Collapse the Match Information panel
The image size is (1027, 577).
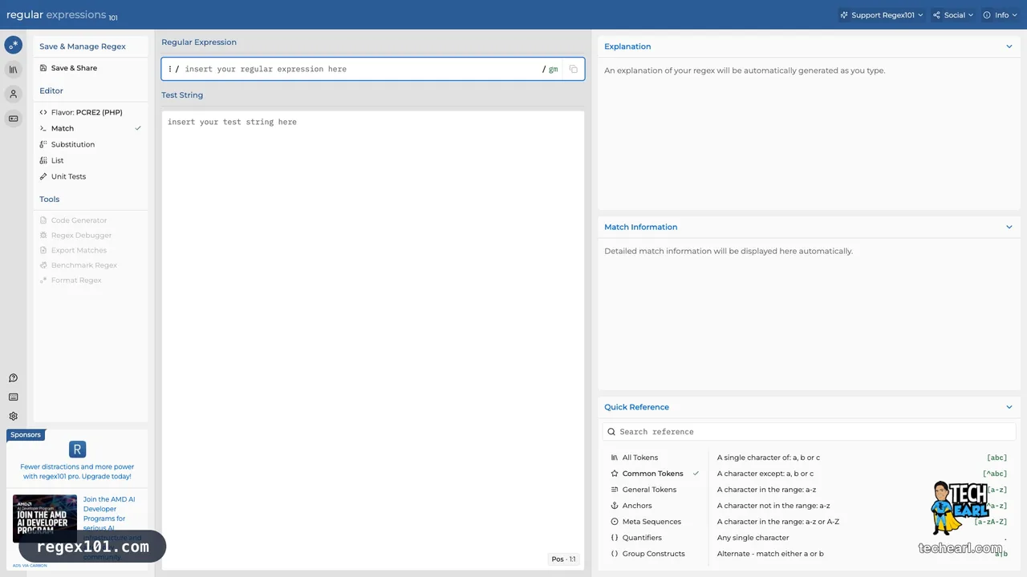(1009, 227)
